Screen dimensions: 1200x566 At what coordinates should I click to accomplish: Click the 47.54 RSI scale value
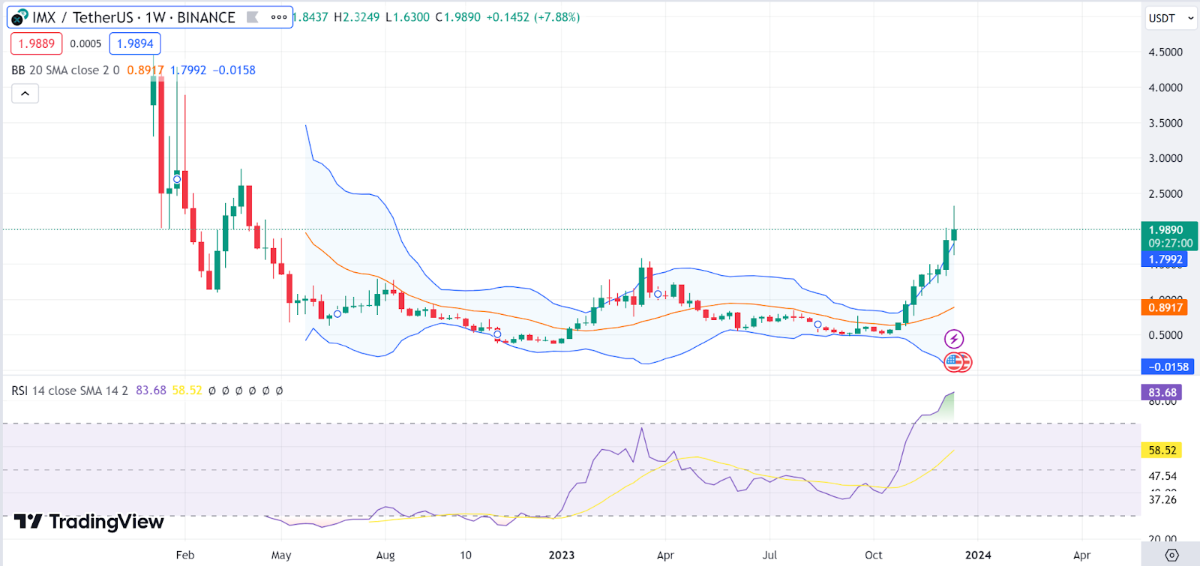(1162, 476)
